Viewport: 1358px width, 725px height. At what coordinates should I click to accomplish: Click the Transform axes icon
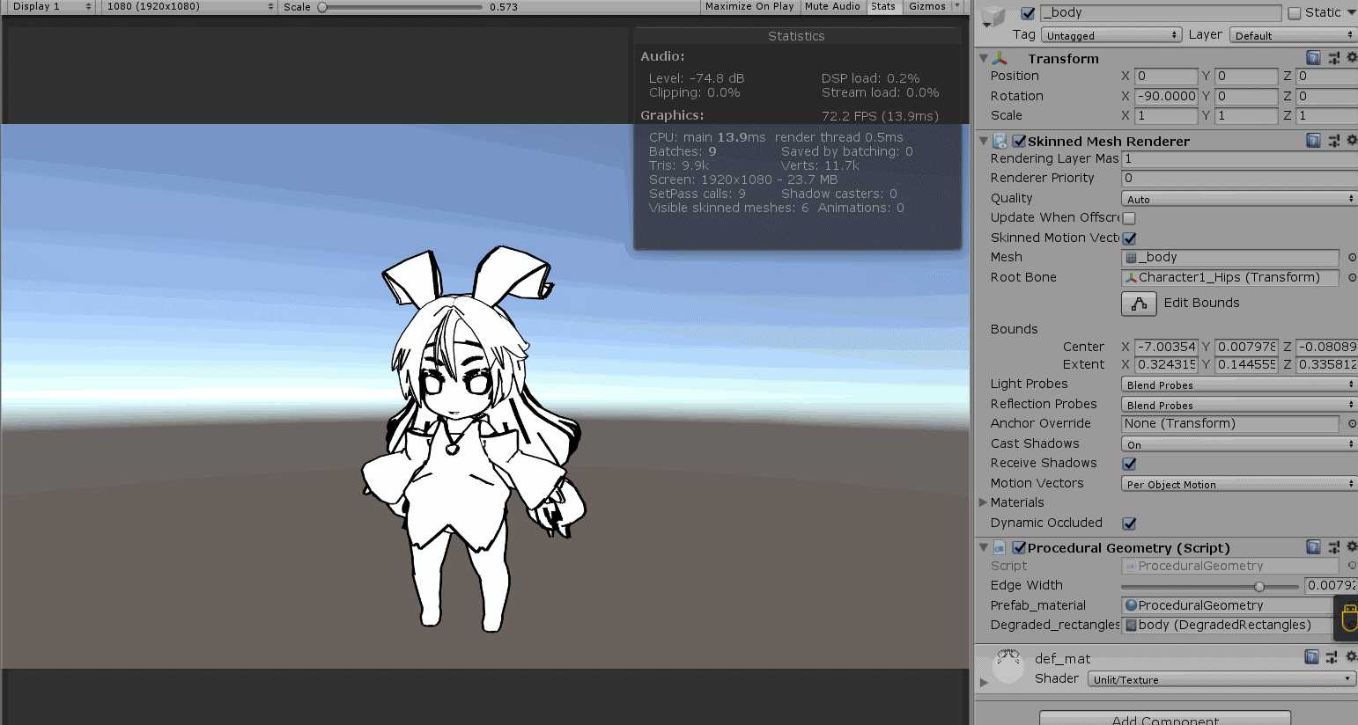pyautogui.click(x=1000, y=58)
